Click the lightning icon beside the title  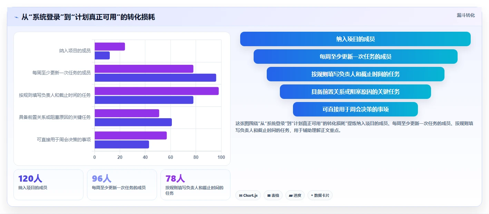coord(17,17)
